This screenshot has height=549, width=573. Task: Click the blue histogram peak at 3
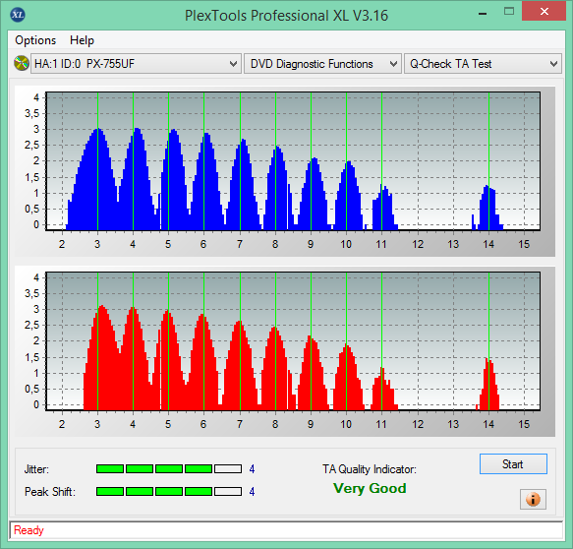pos(97,129)
